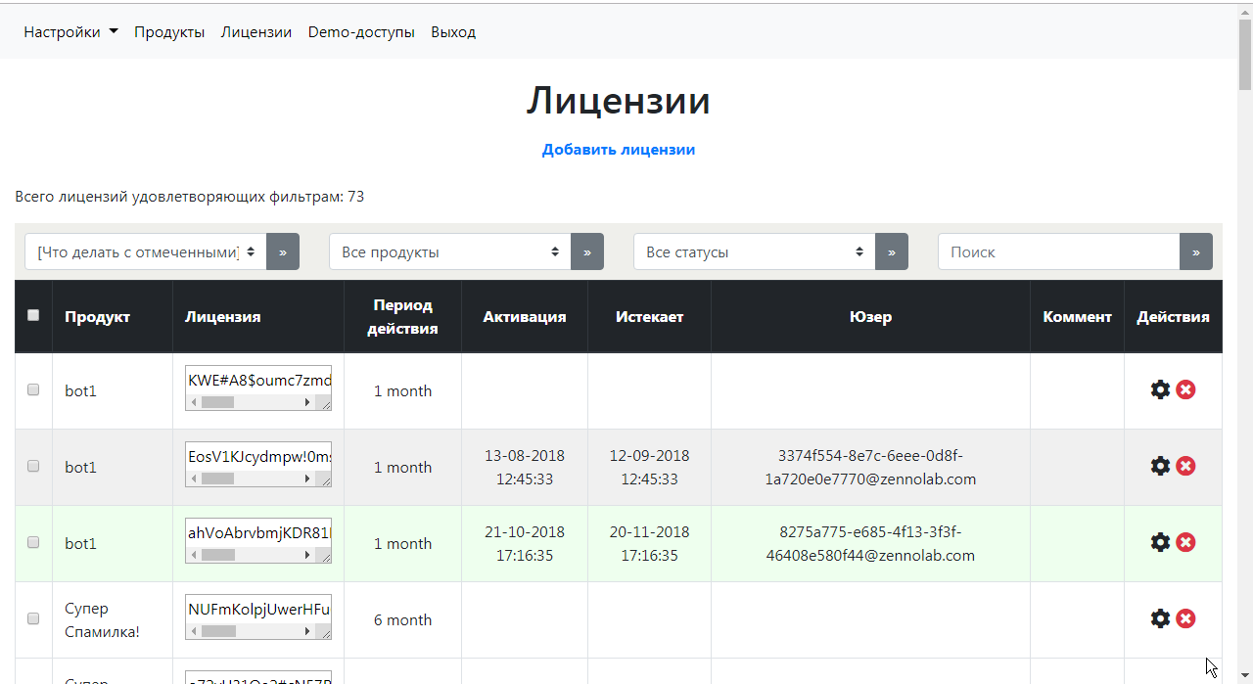This screenshot has width=1253, height=684.
Task: Click into the Поиск search field
Action: pyautogui.click(x=1059, y=251)
